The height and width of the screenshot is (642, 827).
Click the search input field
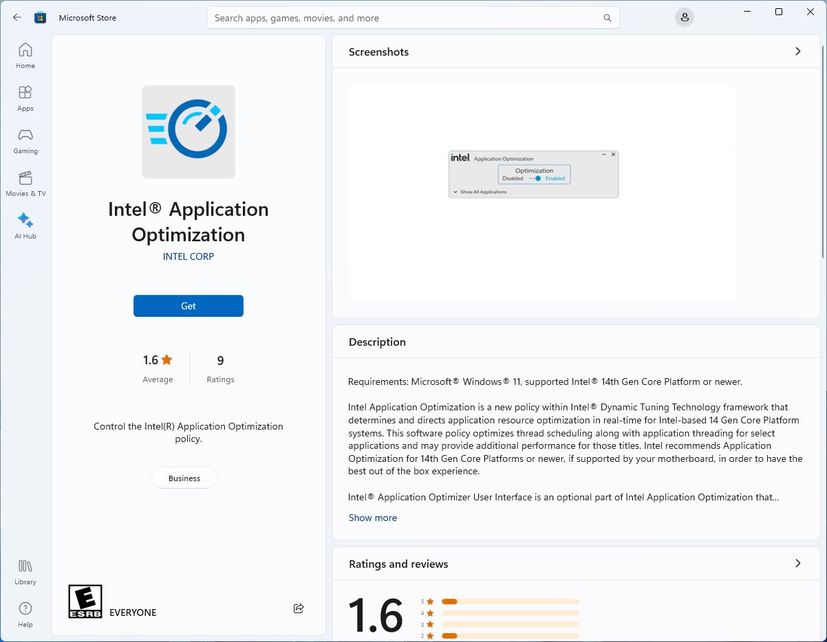(413, 17)
